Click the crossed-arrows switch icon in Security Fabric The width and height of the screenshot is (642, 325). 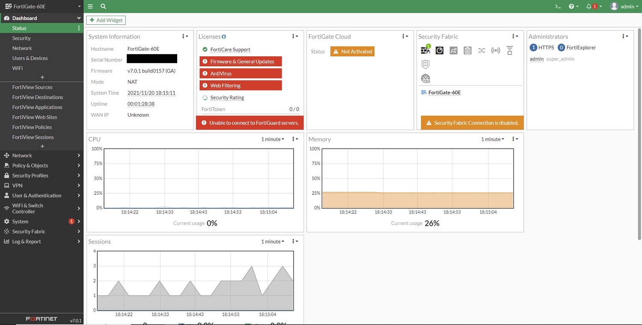coord(481,50)
